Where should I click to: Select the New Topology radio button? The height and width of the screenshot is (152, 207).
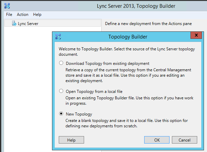tap(61, 113)
